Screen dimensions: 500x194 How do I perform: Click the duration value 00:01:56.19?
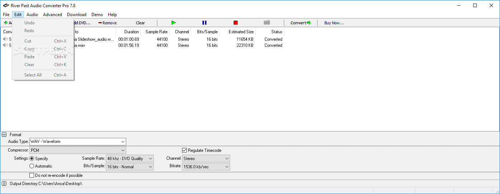pos(129,45)
